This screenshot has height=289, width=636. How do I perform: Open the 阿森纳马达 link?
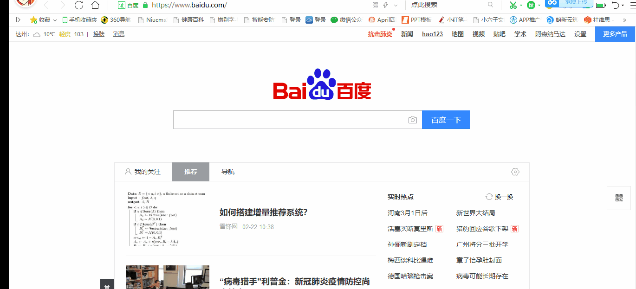tap(550, 34)
